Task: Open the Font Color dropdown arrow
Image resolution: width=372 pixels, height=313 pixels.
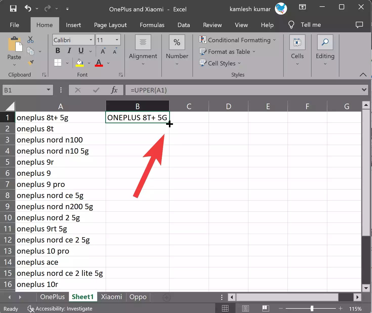Action: click(108, 63)
